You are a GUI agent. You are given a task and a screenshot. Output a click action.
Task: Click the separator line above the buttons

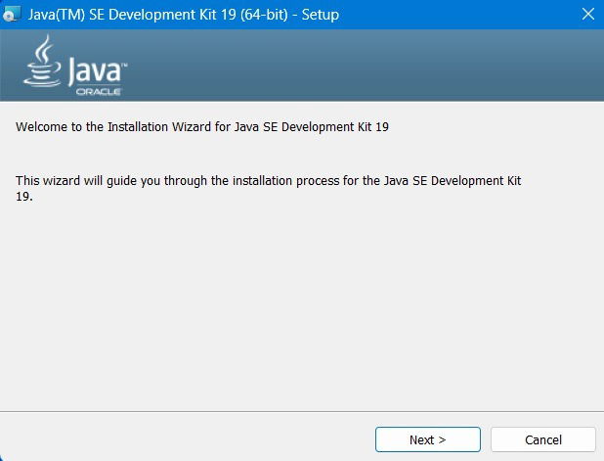[302, 411]
